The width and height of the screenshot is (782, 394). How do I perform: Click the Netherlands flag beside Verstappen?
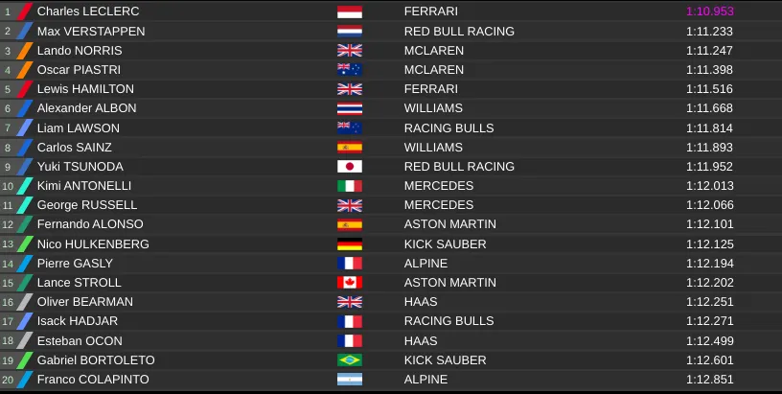coord(349,31)
